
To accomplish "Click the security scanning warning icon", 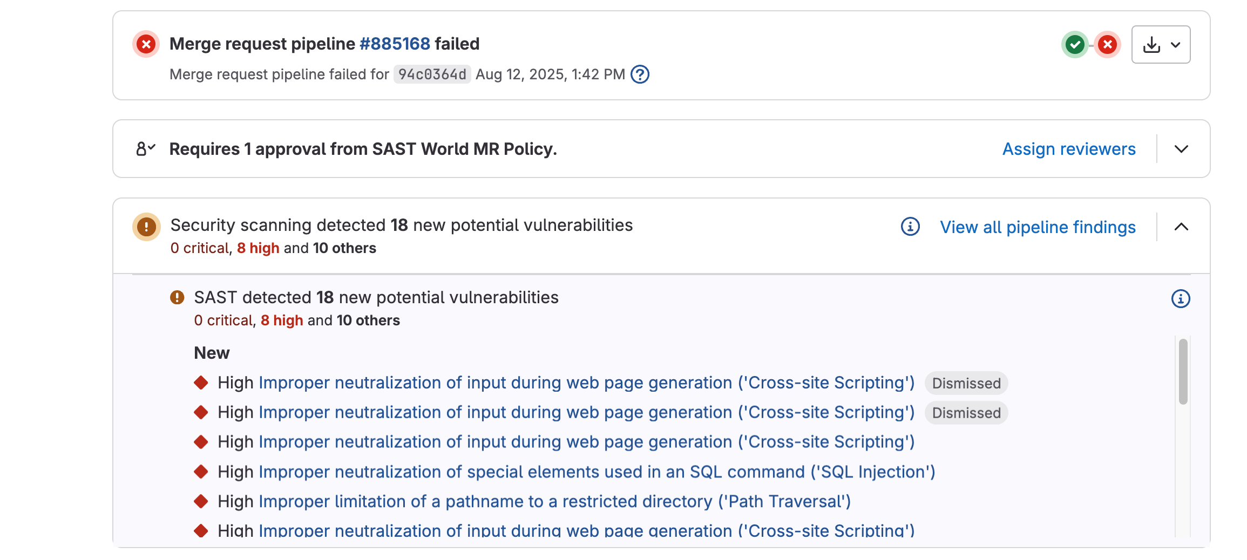I will point(146,227).
